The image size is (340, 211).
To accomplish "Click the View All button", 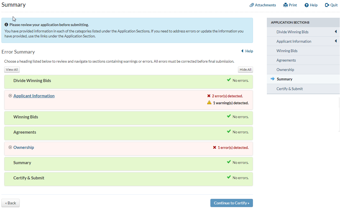I will 12,70.
